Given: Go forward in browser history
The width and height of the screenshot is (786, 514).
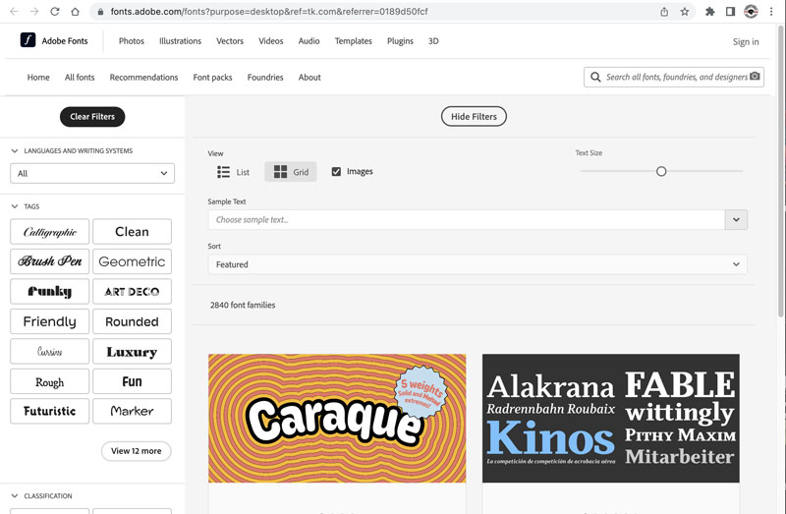Looking at the screenshot, I should pyautogui.click(x=34, y=12).
